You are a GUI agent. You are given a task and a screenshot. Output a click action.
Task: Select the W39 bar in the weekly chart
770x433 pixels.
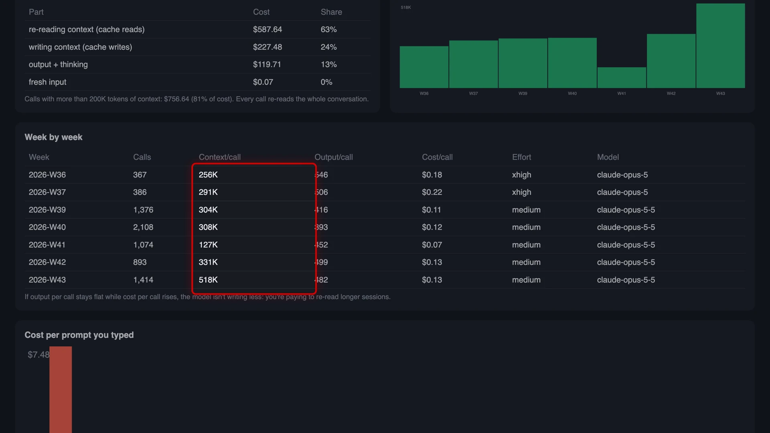pyautogui.click(x=523, y=63)
